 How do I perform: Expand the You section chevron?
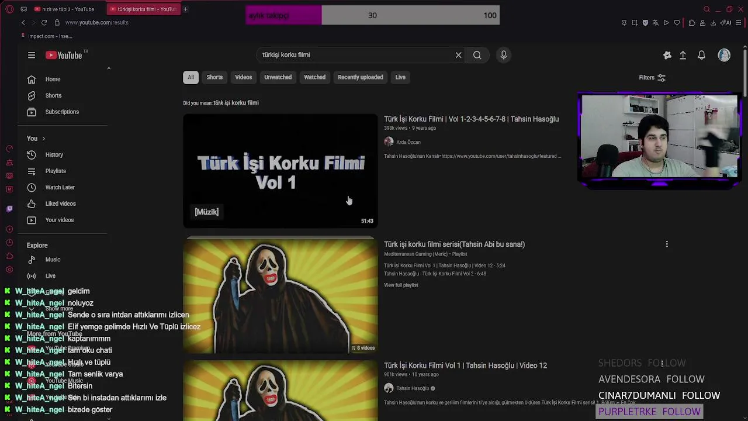tap(43, 139)
